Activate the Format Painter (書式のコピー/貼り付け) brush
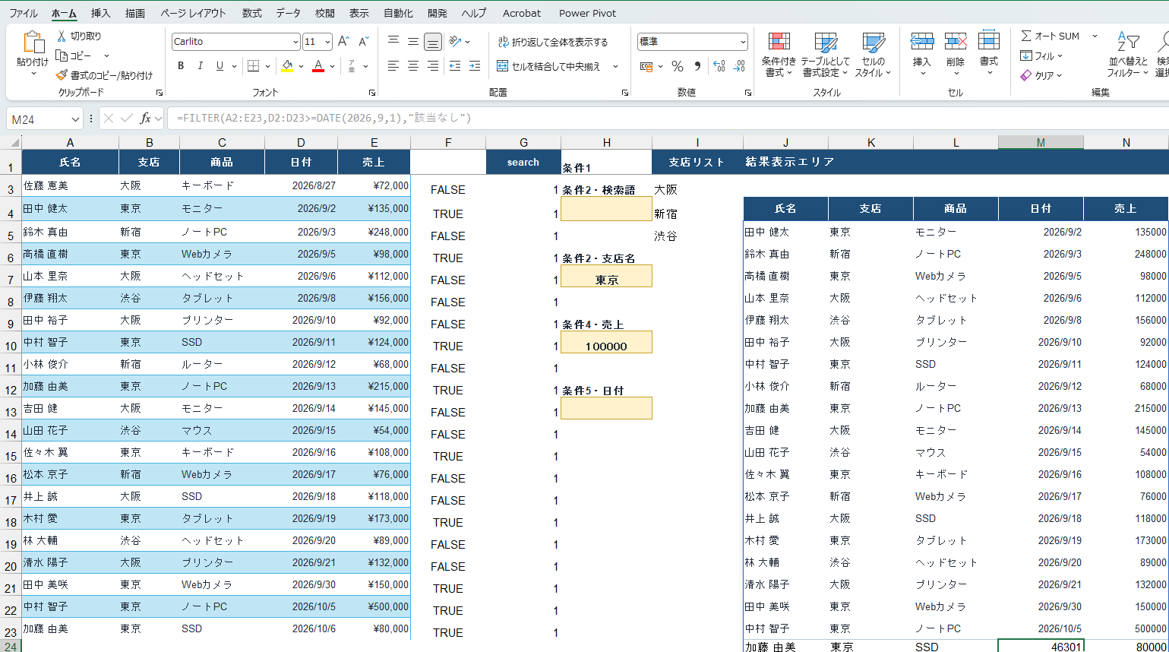This screenshot has width=1169, height=652. click(62, 75)
